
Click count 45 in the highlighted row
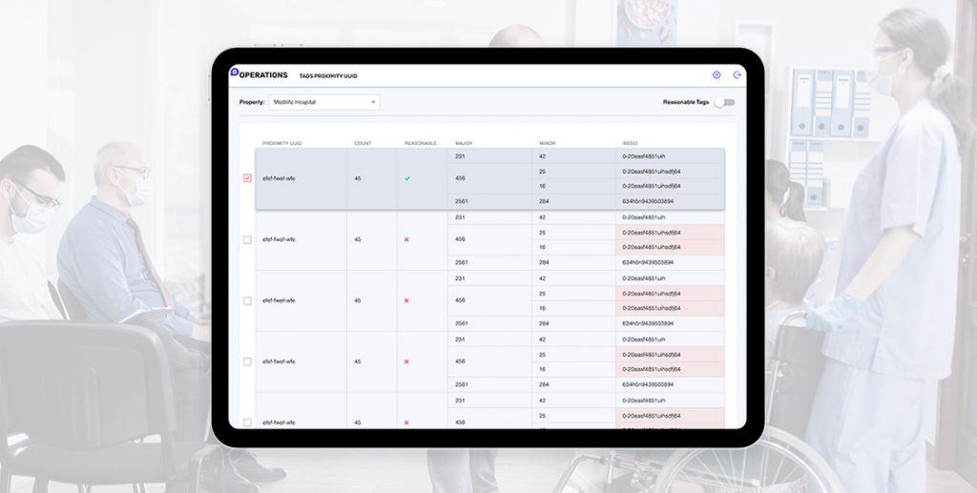point(358,178)
